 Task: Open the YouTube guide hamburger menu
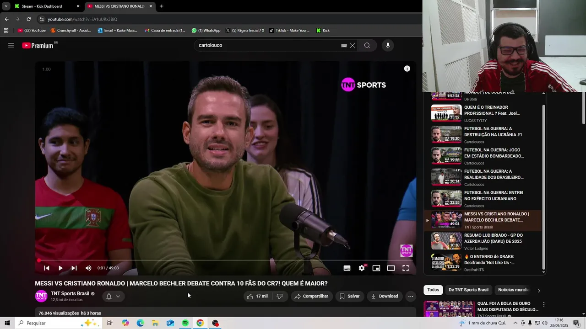[x=11, y=45]
